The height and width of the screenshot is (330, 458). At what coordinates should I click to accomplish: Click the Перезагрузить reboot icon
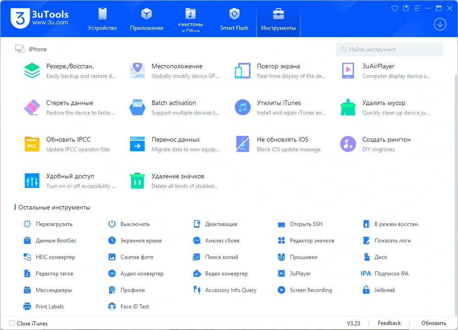pyautogui.click(x=27, y=224)
